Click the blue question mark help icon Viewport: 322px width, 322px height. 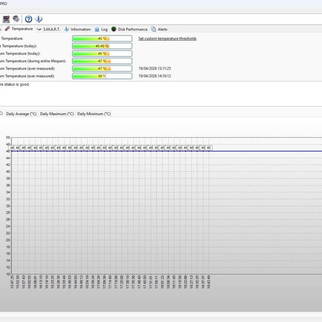(28, 19)
